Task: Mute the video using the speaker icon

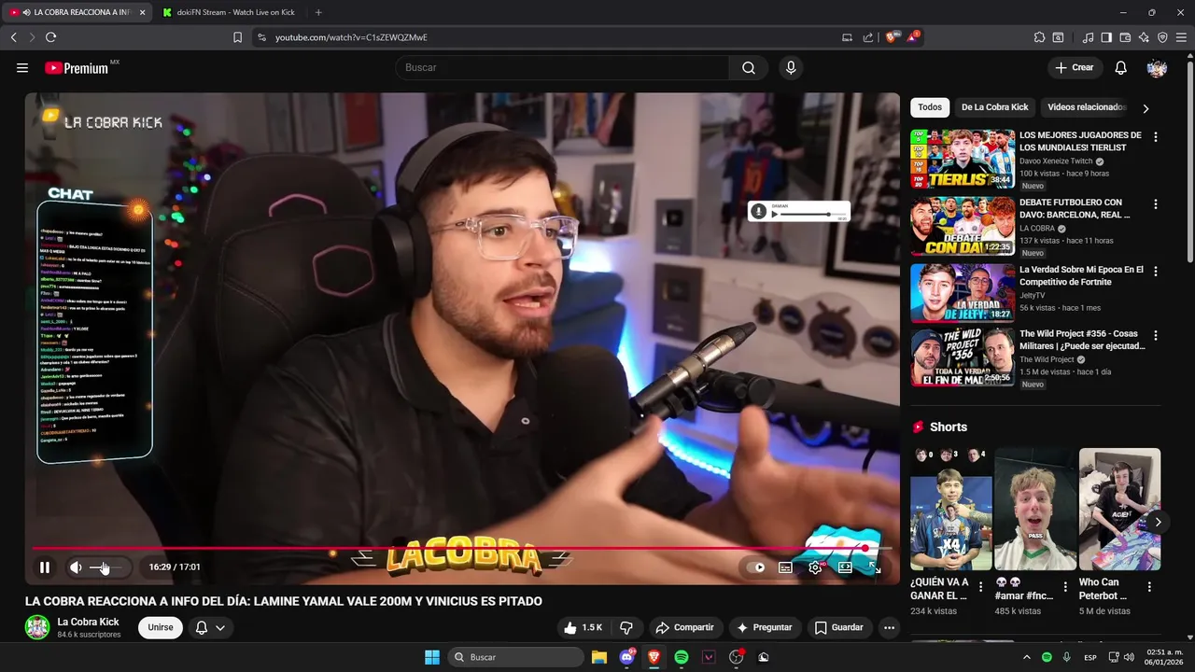Action: [76, 567]
